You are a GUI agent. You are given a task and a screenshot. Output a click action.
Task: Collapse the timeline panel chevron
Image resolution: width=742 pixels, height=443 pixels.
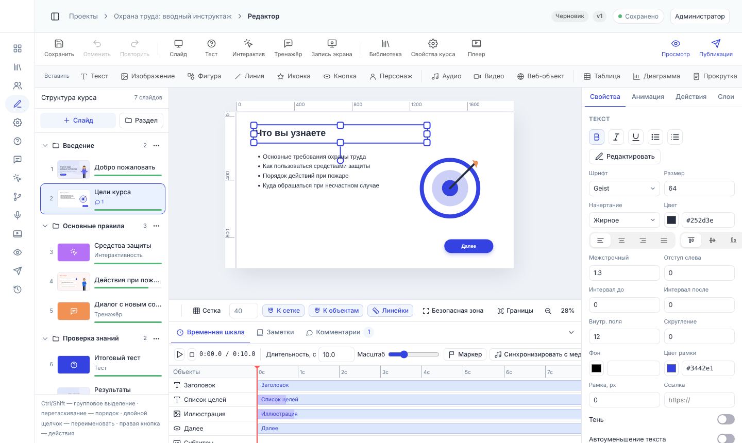click(x=571, y=332)
